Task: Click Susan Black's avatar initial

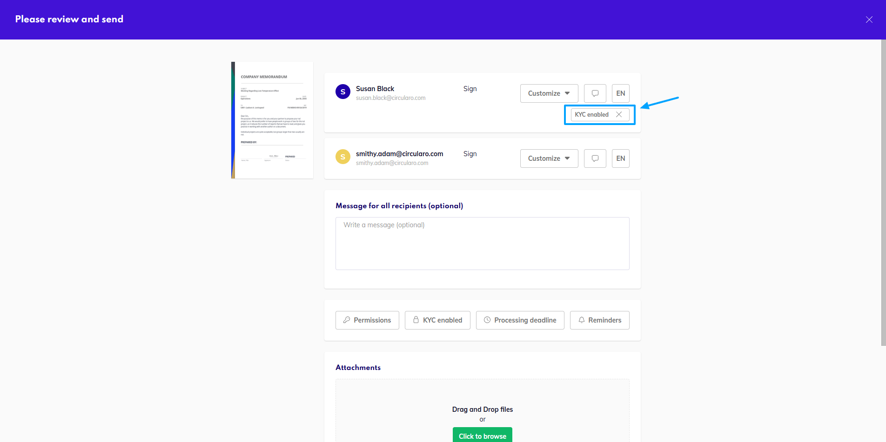Action: [x=343, y=92]
